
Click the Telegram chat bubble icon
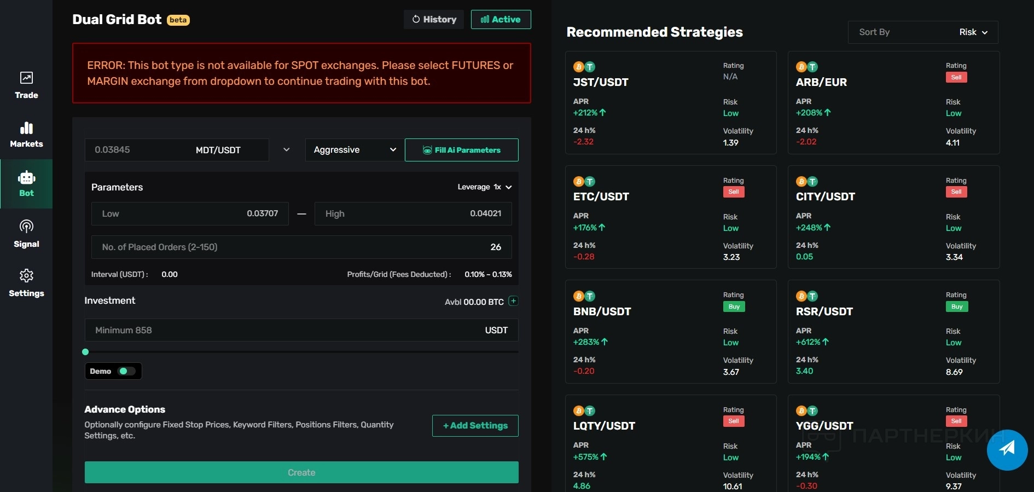click(x=1007, y=449)
